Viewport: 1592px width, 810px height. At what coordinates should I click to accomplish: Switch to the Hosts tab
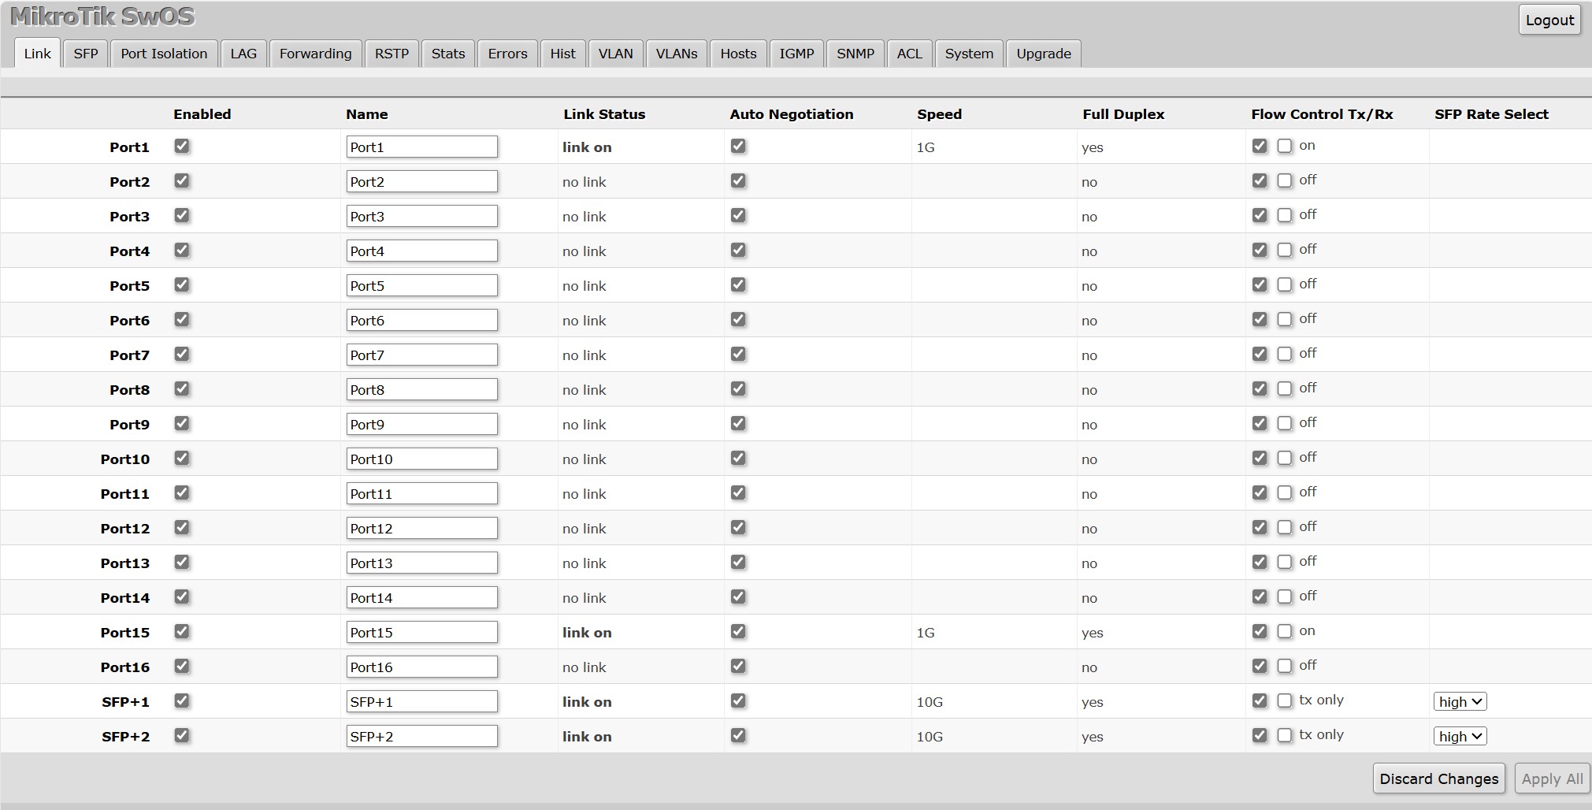(x=737, y=54)
